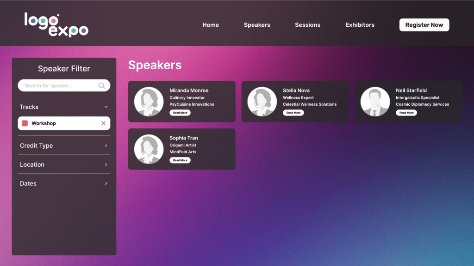Expand the Location filter
The image size is (474, 266).
pos(106,164)
